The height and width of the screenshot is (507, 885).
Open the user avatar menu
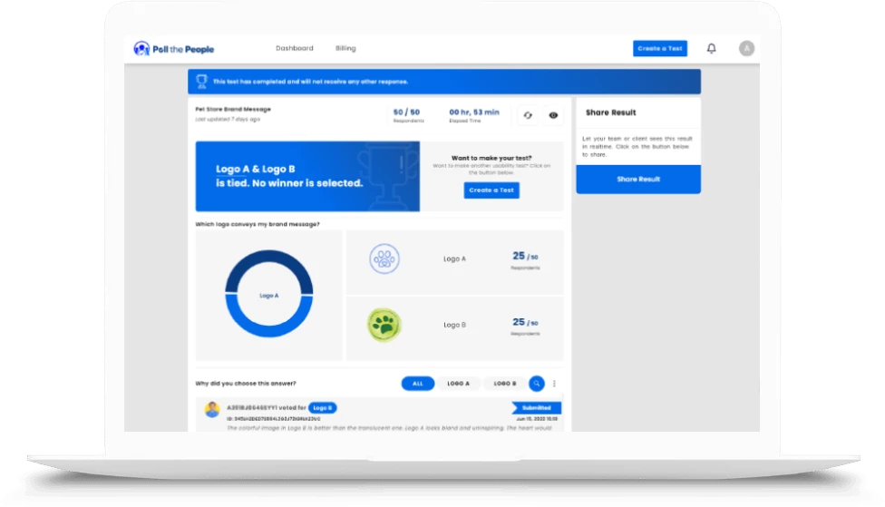746,49
